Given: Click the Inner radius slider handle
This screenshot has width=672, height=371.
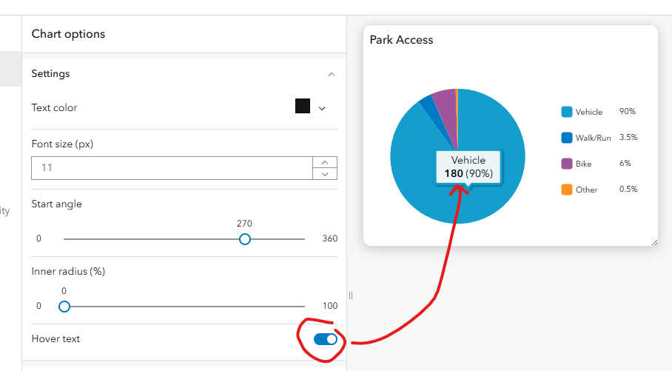Looking at the screenshot, I should (x=64, y=307).
